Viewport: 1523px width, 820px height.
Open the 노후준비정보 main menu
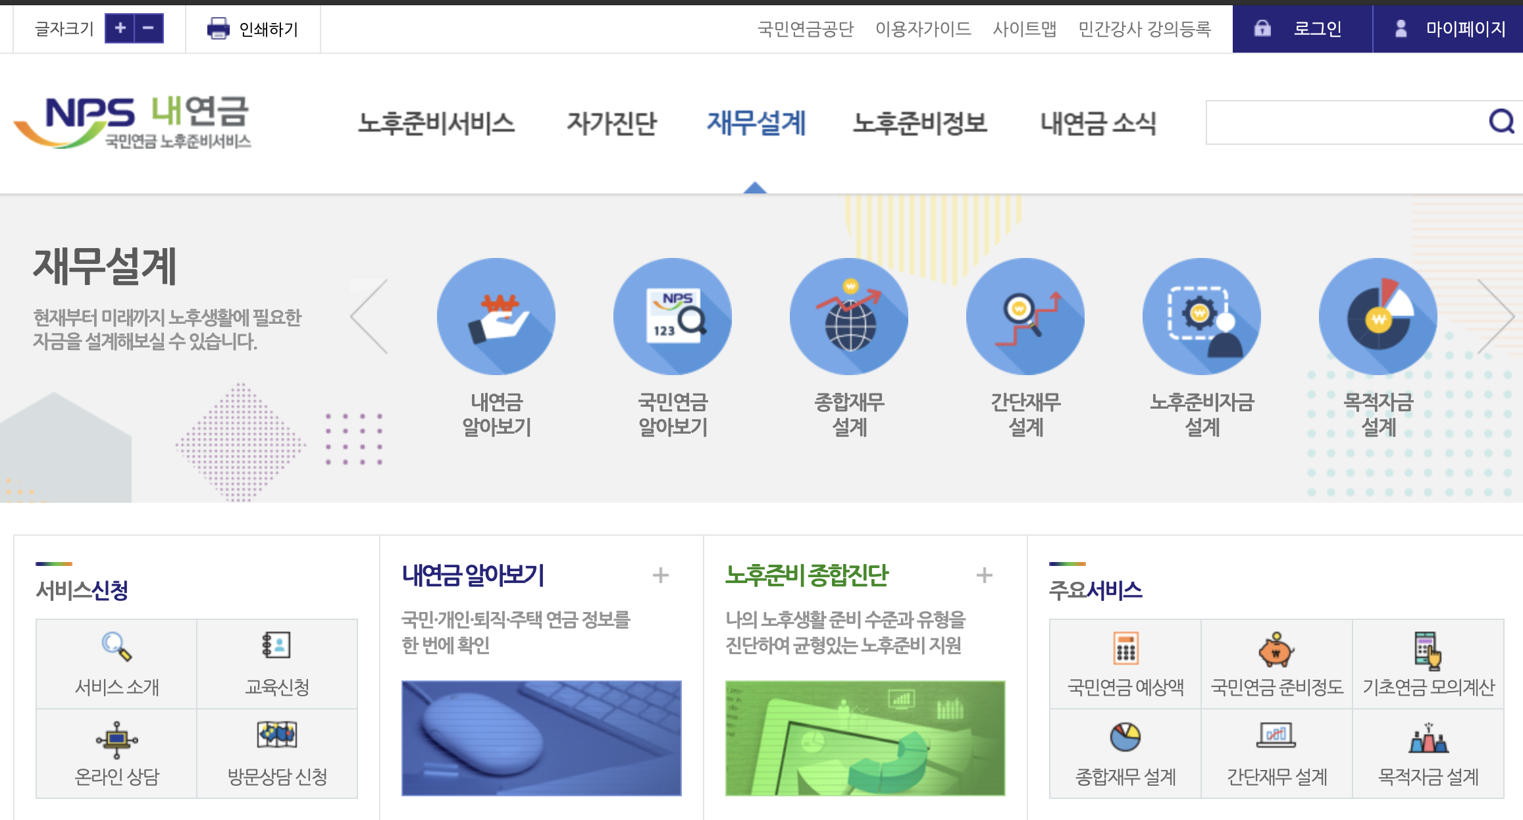pos(919,123)
